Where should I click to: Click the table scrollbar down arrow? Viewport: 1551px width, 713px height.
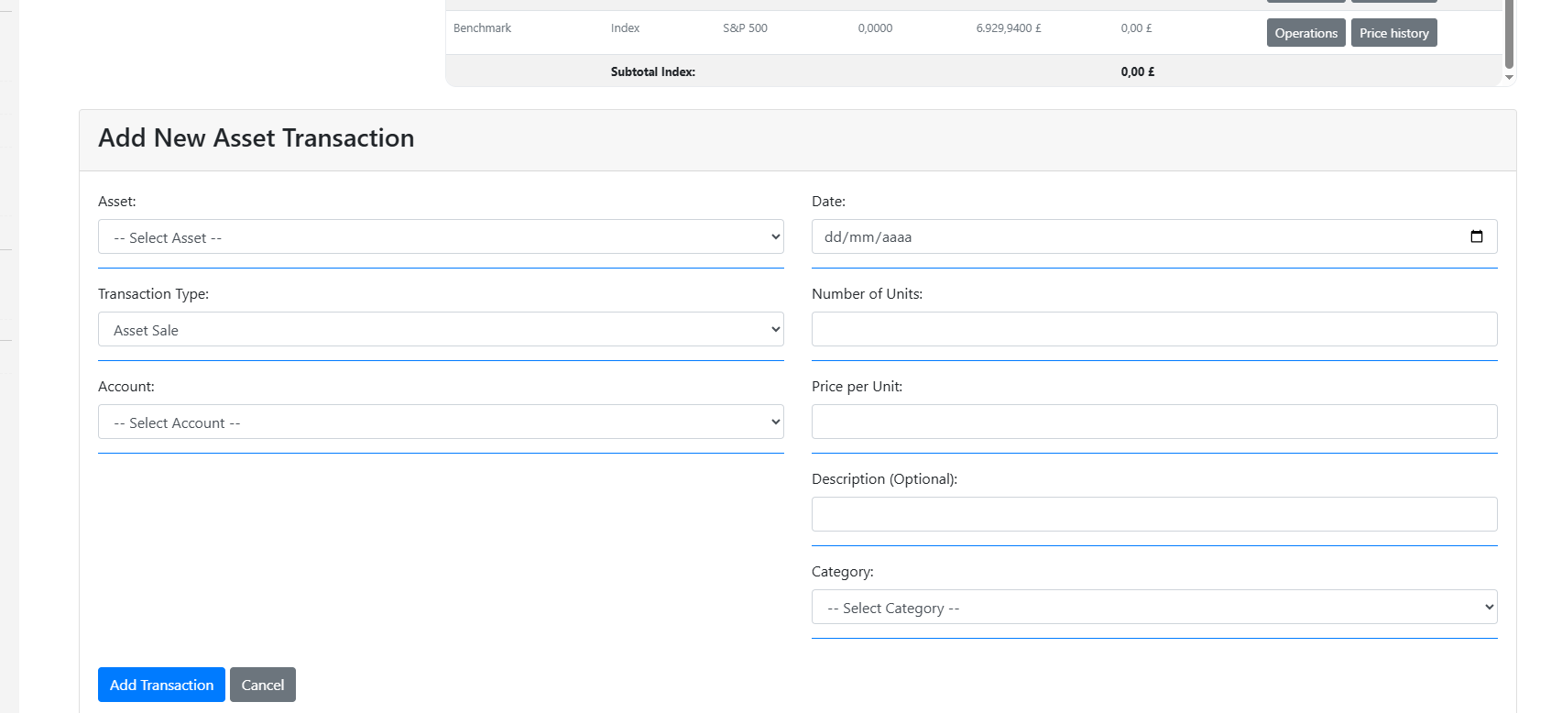(x=1509, y=78)
